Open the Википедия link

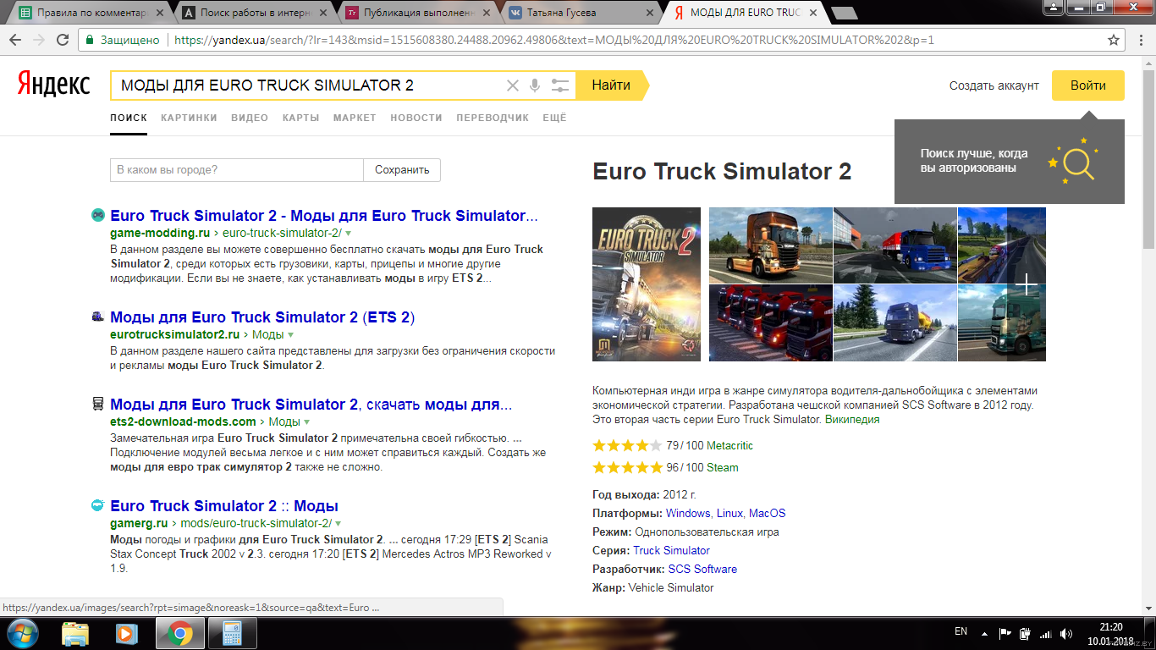click(x=852, y=419)
